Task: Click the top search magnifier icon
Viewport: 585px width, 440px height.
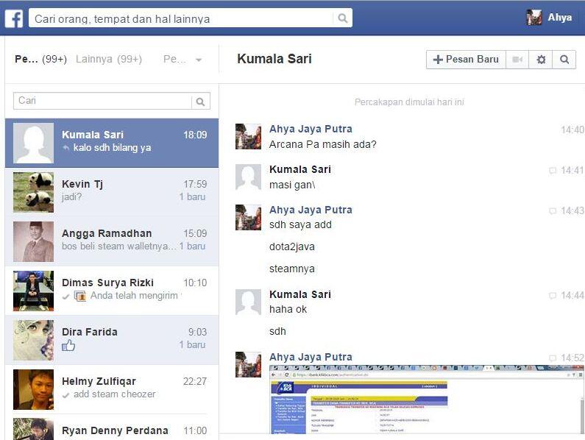Action: [x=342, y=18]
